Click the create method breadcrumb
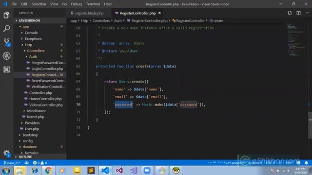Screen dimensions: 312x175 tap(216, 20)
